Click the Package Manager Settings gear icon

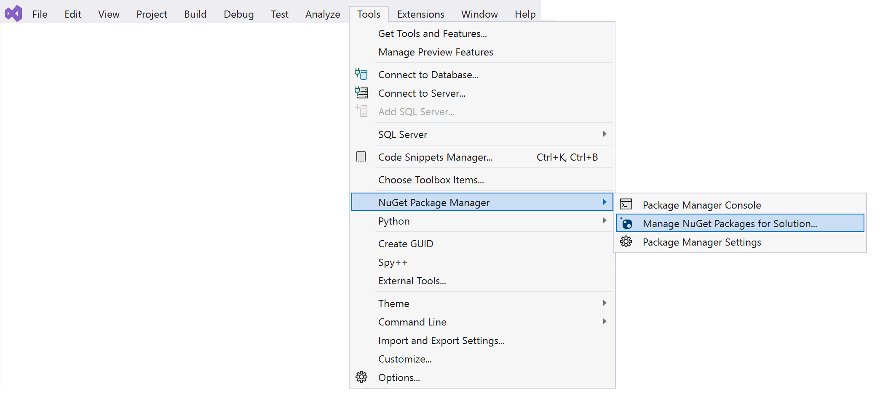(x=626, y=242)
